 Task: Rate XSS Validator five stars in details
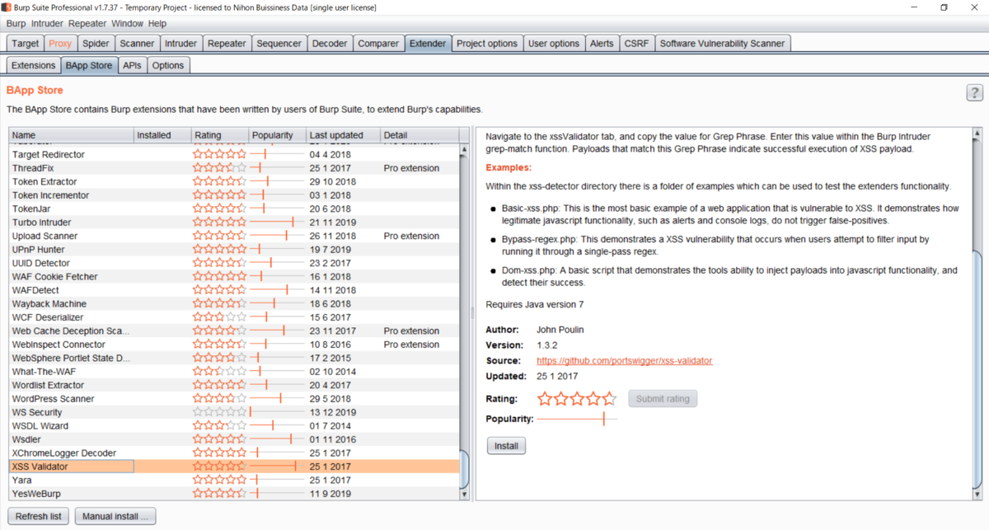click(x=608, y=399)
